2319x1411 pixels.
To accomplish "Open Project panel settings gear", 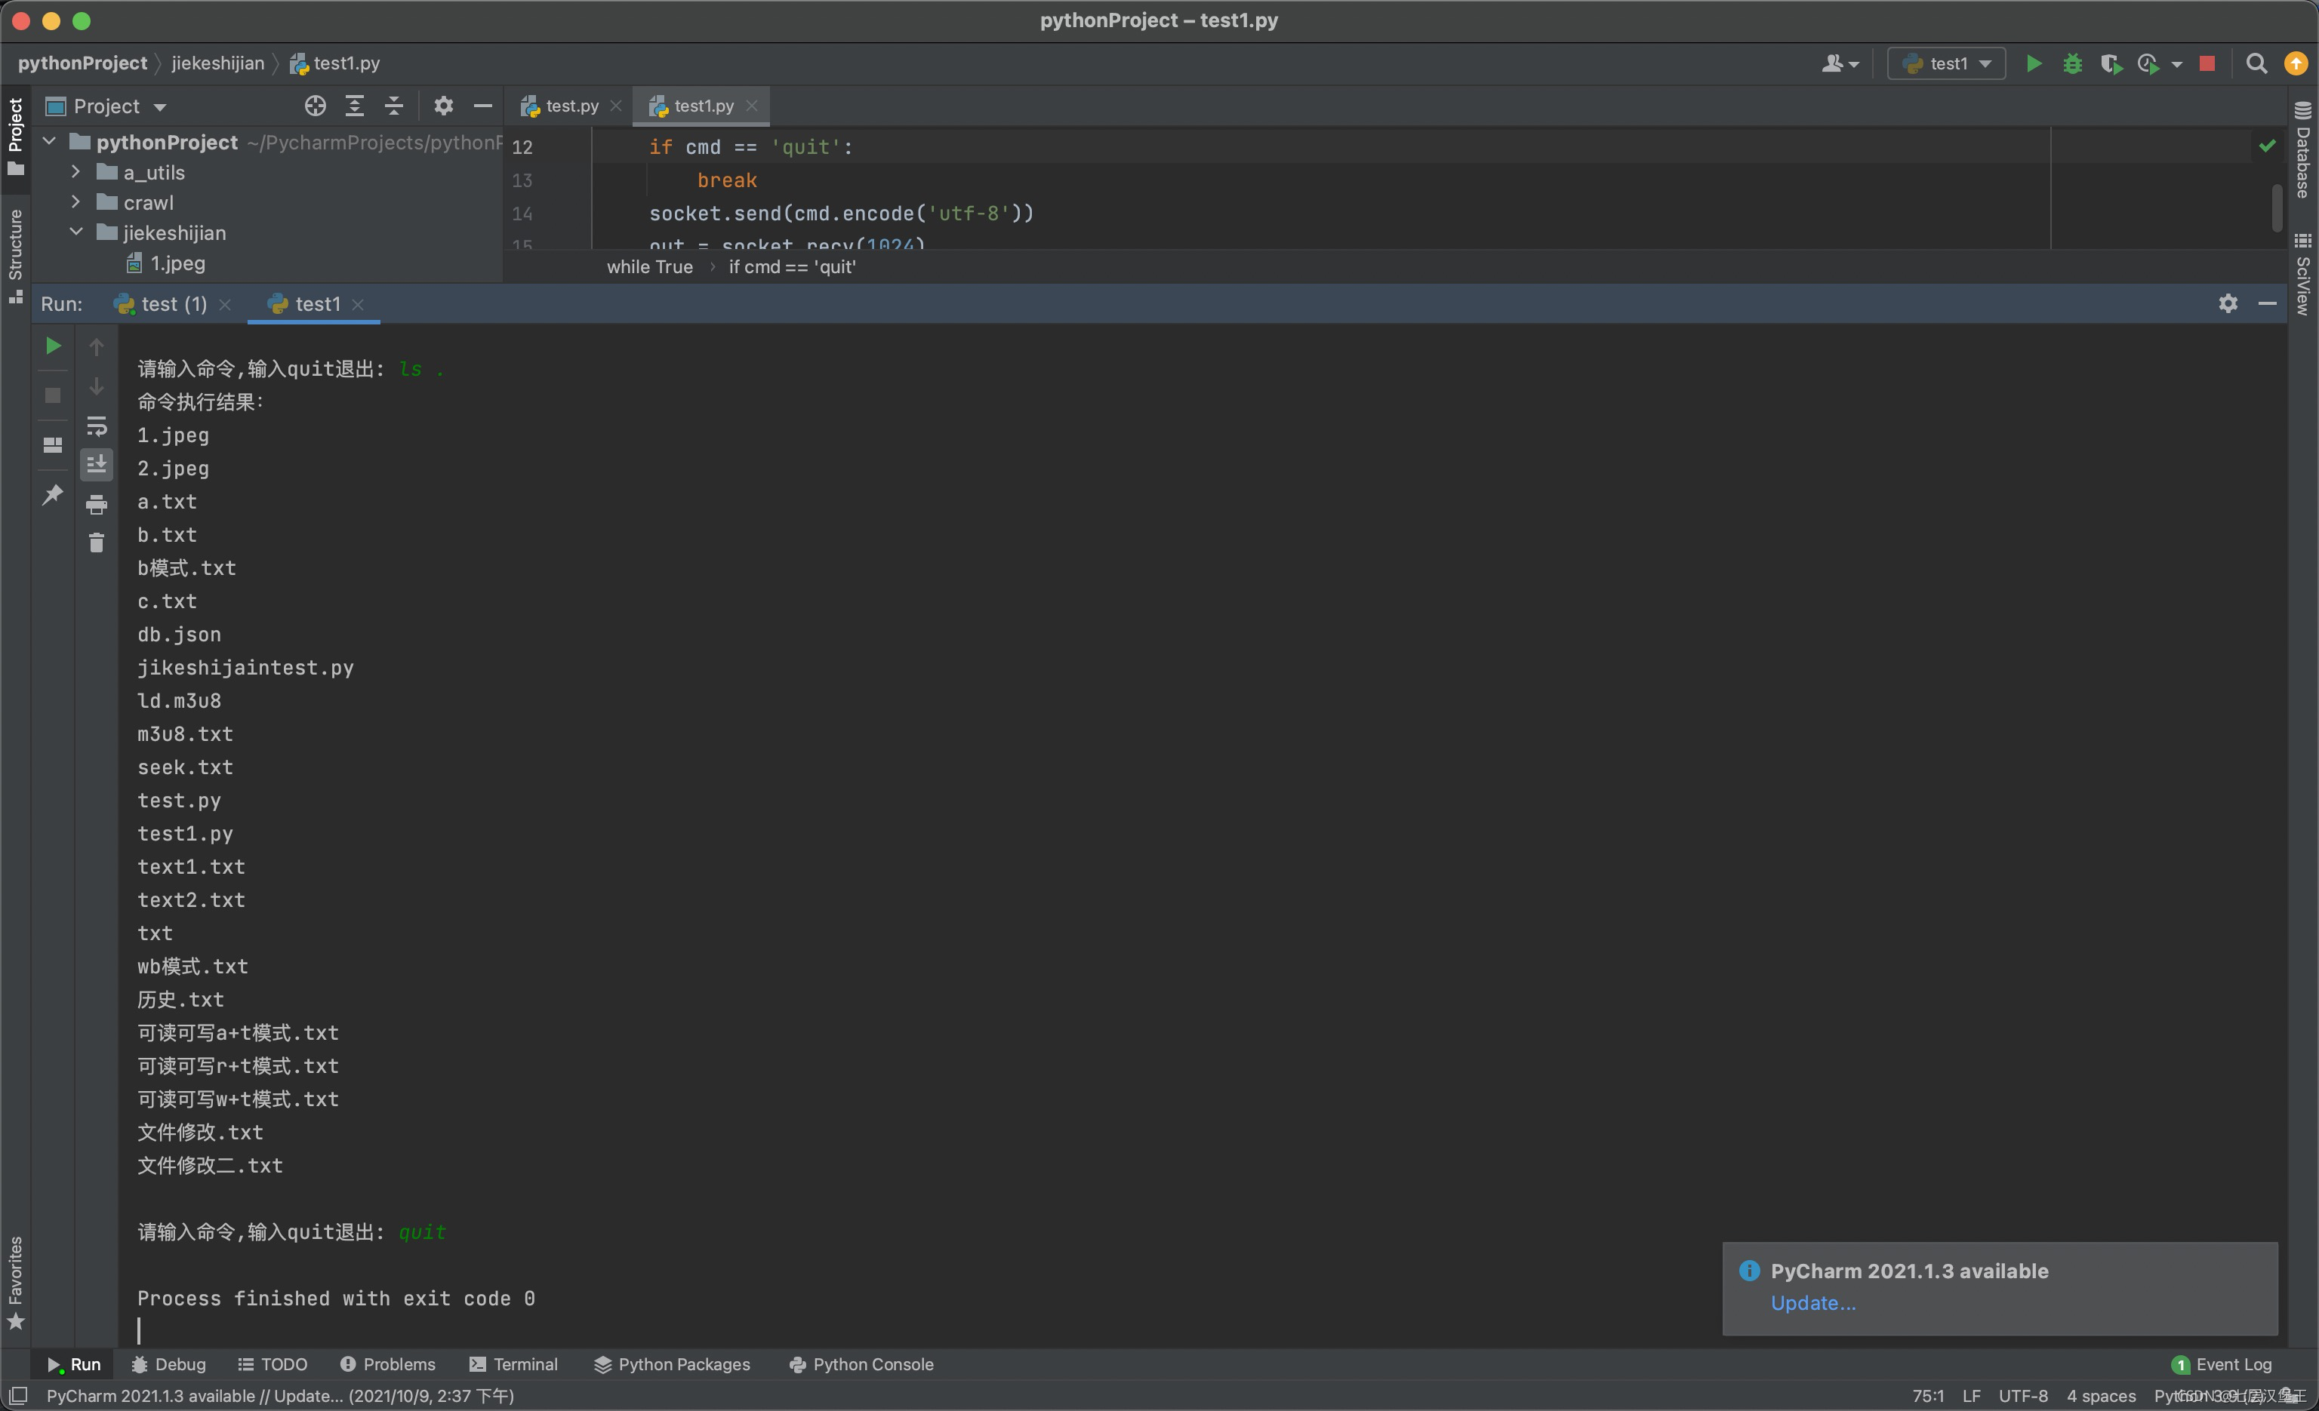I will click(x=443, y=106).
